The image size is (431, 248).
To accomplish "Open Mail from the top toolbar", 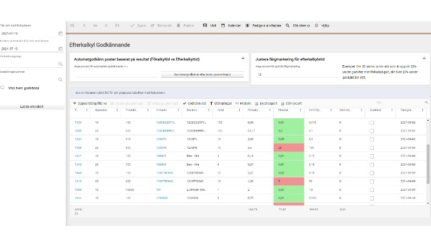I will [210, 25].
